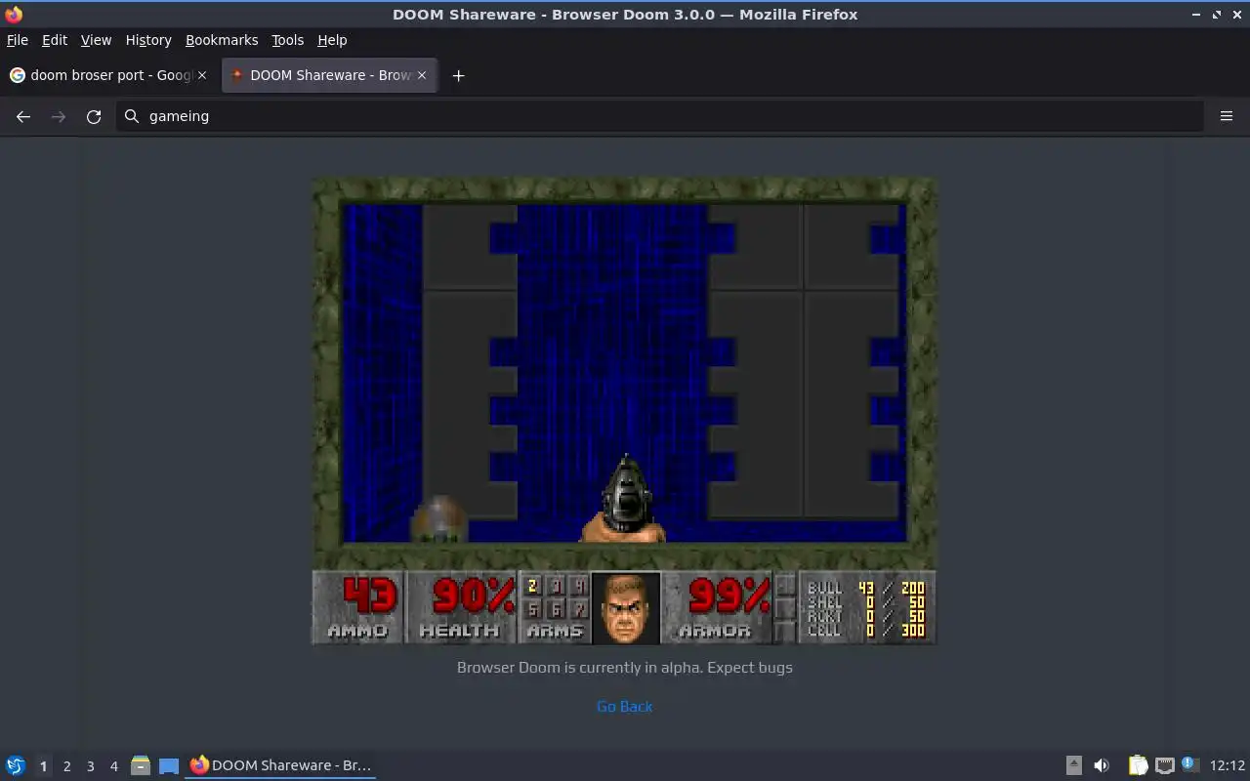Go back to the previous page
Image resolution: width=1250 pixels, height=781 pixels.
tap(23, 116)
